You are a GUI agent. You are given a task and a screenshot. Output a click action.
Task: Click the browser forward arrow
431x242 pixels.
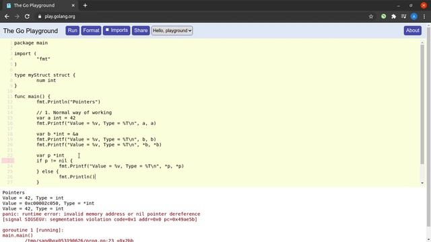coord(17,16)
